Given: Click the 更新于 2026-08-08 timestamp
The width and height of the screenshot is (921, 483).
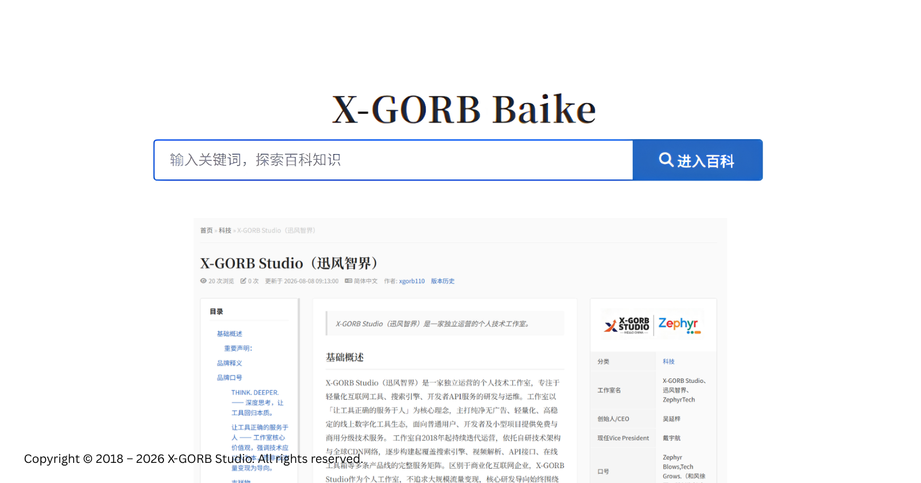Looking at the screenshot, I should click(302, 281).
